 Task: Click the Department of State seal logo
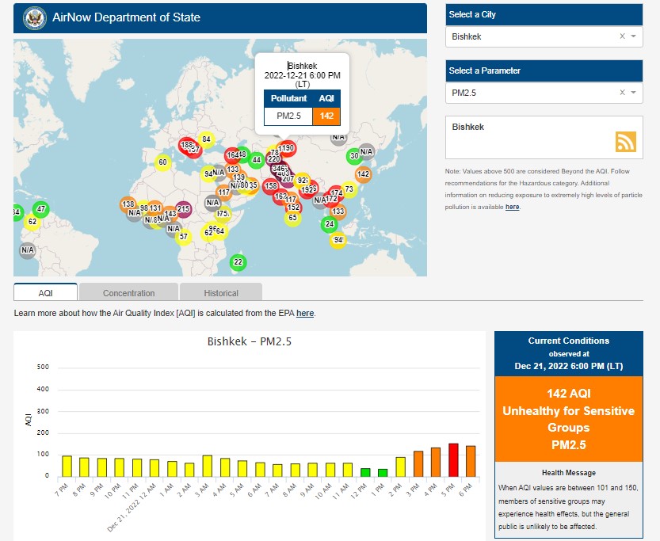[34, 17]
